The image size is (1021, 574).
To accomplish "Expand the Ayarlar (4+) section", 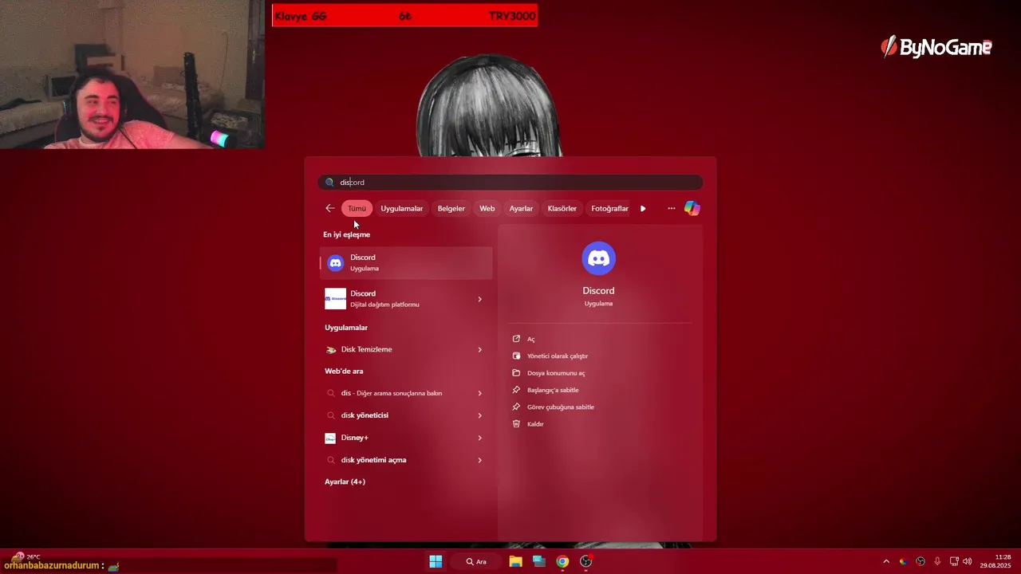I will click(345, 482).
